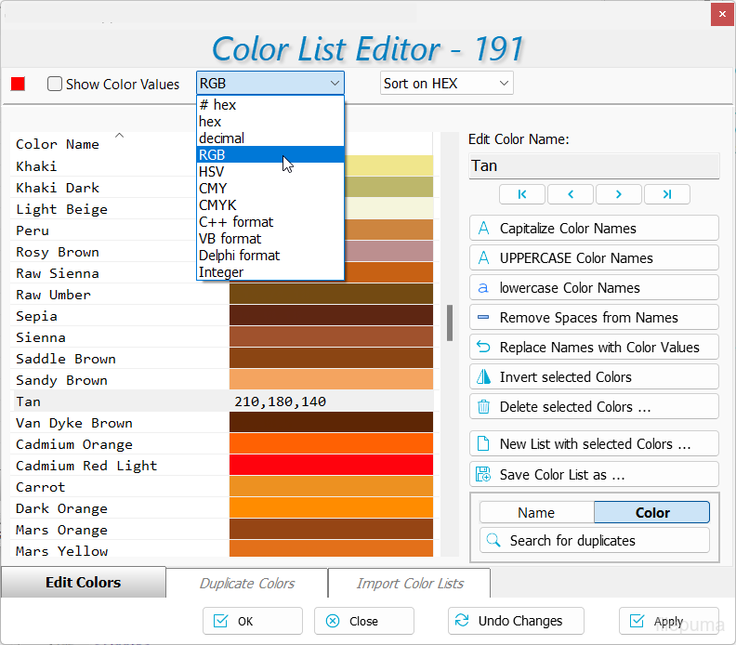736x645 pixels.
Task: Select the Cadmium Red Light color swatch
Action: click(331, 466)
